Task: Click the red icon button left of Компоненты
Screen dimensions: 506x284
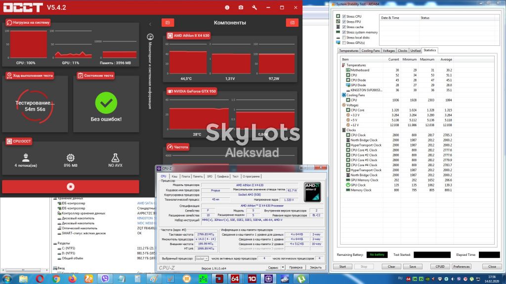Action: [x=168, y=23]
